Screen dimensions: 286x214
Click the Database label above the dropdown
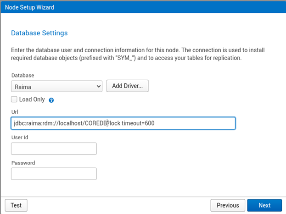(23, 76)
